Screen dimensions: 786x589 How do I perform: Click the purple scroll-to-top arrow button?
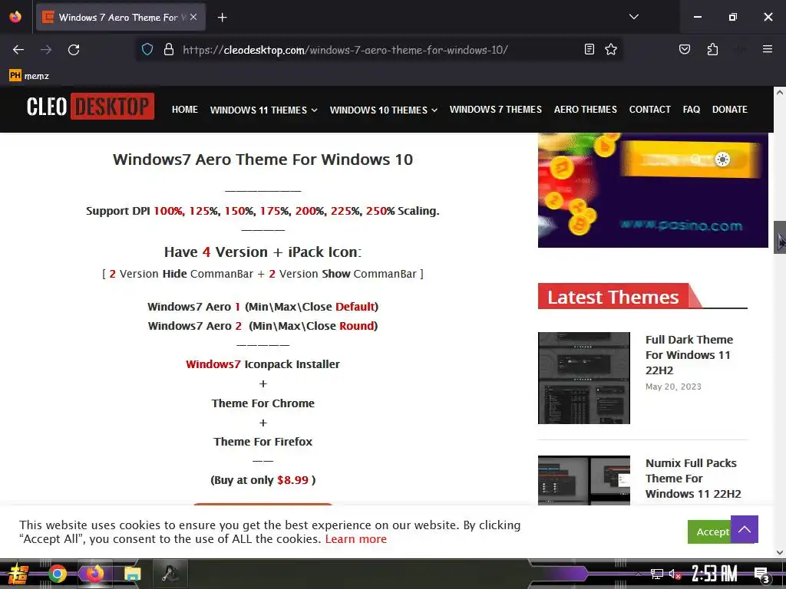(745, 529)
